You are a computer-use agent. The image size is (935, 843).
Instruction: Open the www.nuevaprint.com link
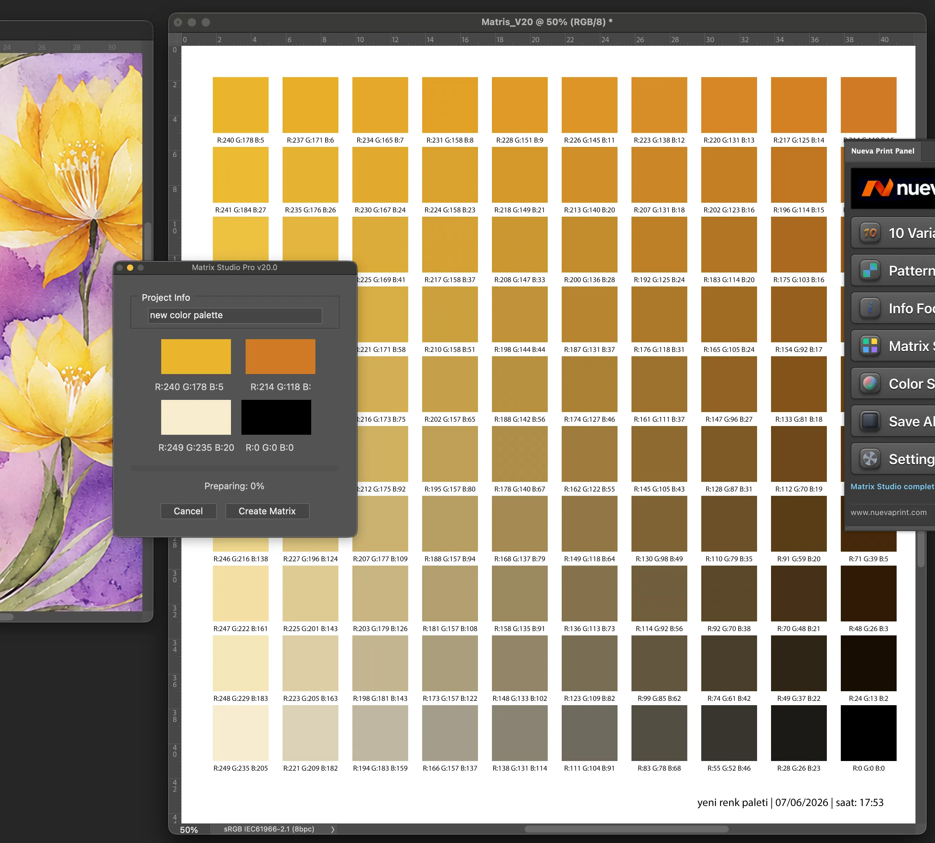(888, 512)
